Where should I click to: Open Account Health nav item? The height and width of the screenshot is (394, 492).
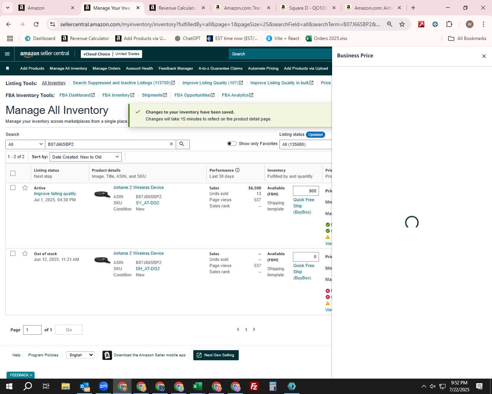click(140, 68)
